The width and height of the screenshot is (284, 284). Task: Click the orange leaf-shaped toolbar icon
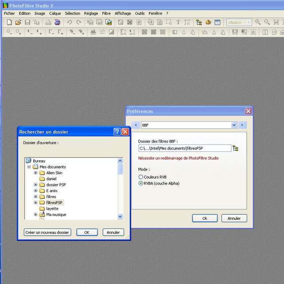[208, 22]
